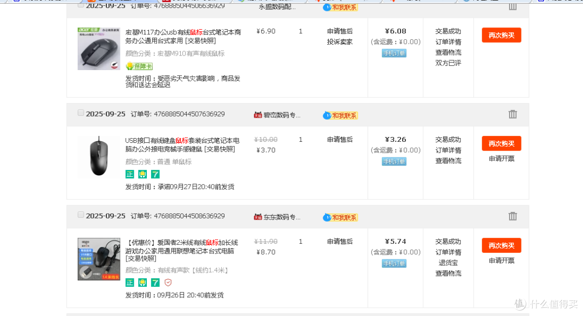Open black mouse thumbnail of ¥3.70 item
The height and width of the screenshot is (316, 583).
(x=99, y=157)
